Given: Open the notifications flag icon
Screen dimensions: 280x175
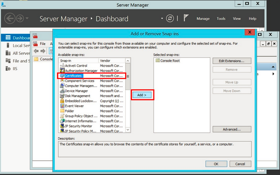Looking at the screenshot, I should point(186,18).
